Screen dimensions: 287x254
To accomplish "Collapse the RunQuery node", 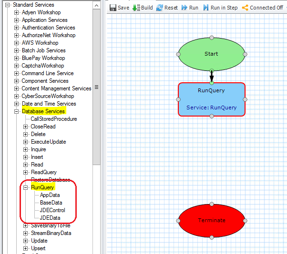I will pos(25,188).
